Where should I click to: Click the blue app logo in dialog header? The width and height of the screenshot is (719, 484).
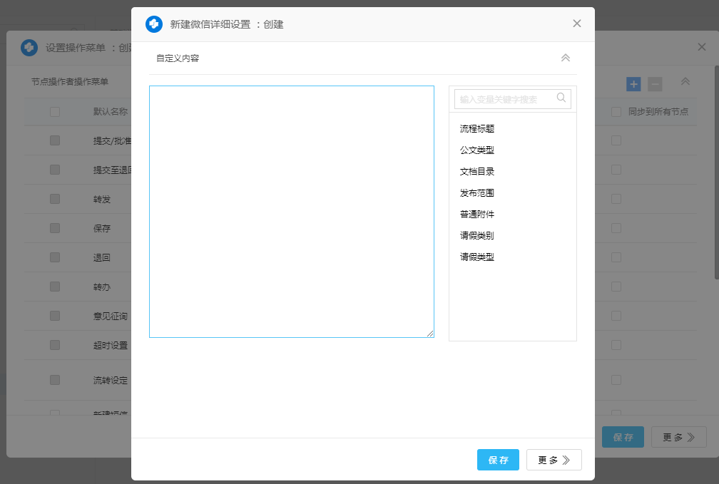click(154, 24)
